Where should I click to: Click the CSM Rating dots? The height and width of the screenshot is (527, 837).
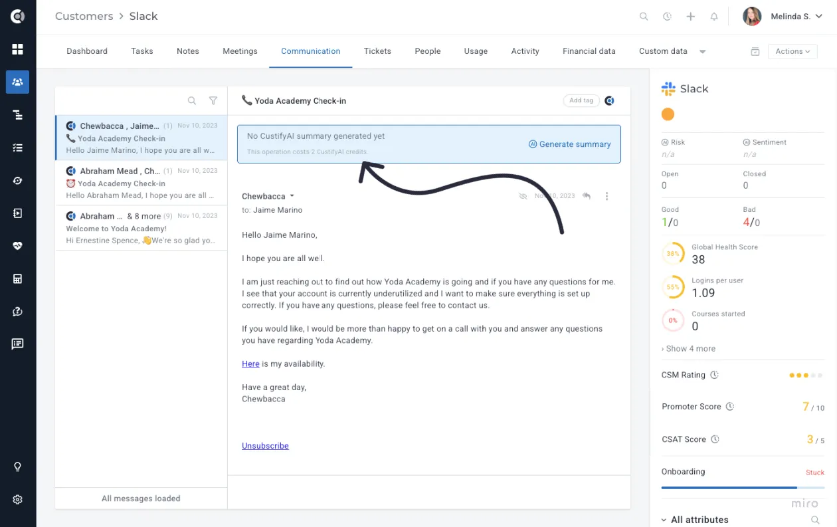pos(807,375)
